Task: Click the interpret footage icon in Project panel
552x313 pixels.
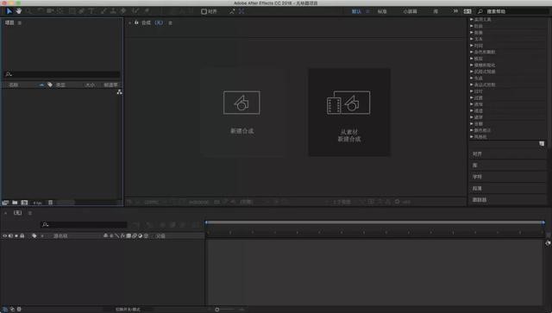Action: coord(5,203)
